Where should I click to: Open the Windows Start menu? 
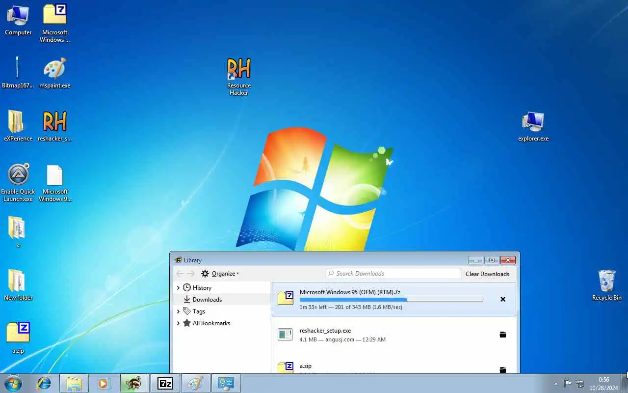click(x=13, y=383)
